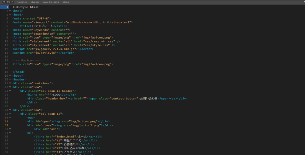Collapse the col span-12 header div, line 23
The width and height of the screenshot is (305, 155).
pos(10,91)
